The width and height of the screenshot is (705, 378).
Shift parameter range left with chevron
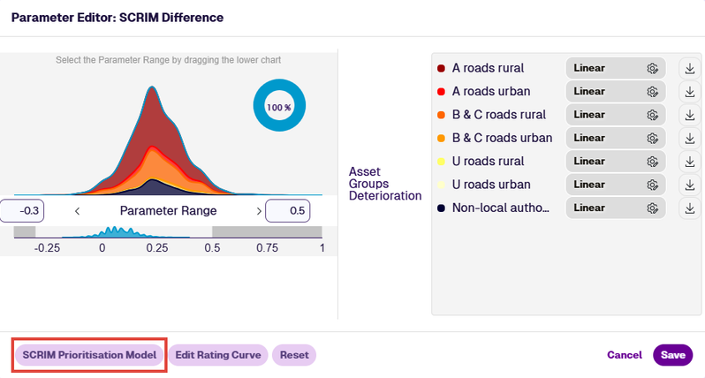coord(78,211)
